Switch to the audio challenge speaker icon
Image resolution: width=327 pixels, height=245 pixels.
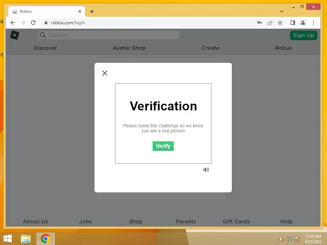pos(206,170)
